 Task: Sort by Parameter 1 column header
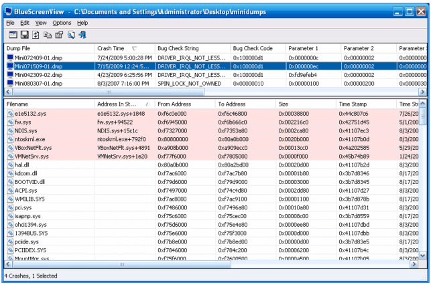pyautogui.click(x=313, y=48)
